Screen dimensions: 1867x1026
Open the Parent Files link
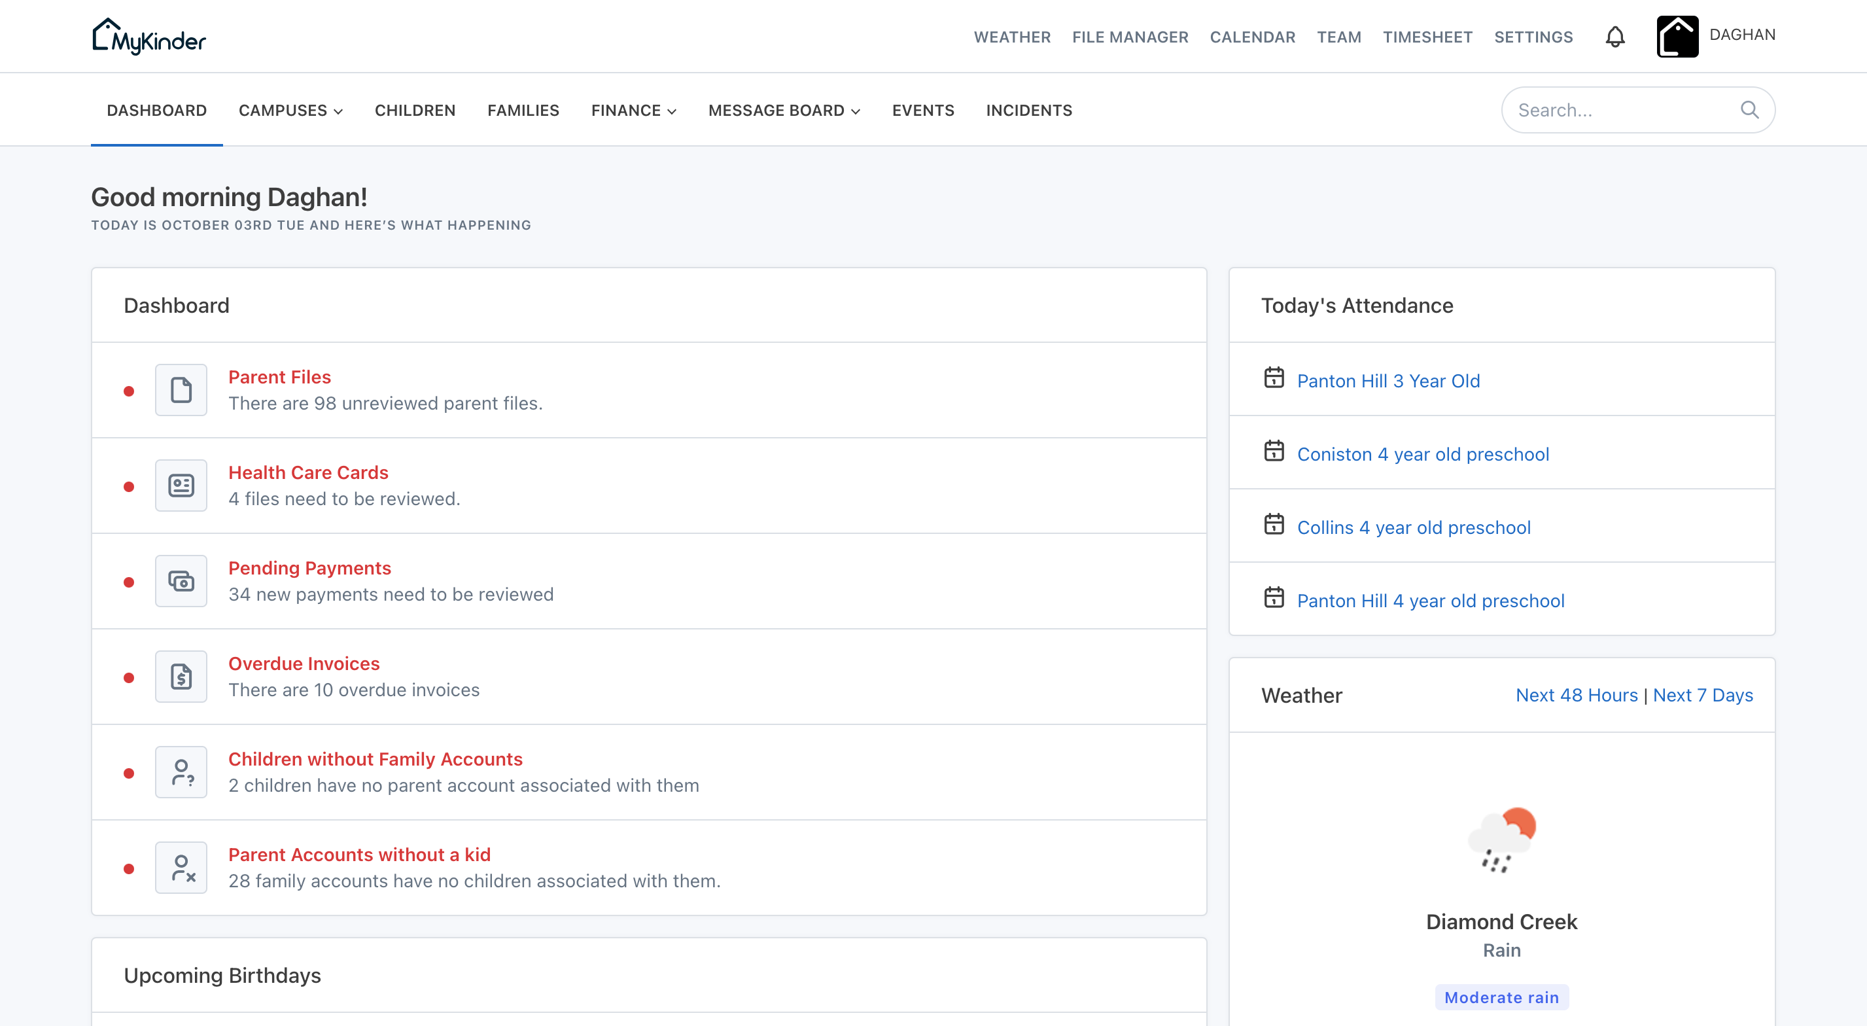[280, 377]
